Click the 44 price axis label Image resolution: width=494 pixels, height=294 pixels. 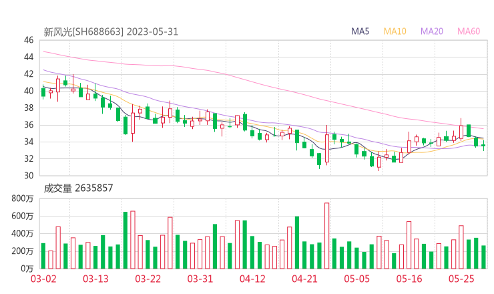pos(29,57)
